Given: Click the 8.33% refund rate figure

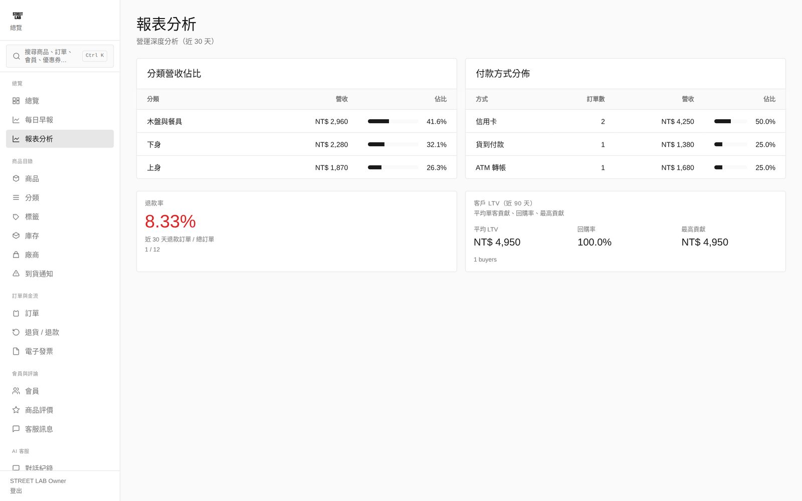Looking at the screenshot, I should tap(170, 221).
